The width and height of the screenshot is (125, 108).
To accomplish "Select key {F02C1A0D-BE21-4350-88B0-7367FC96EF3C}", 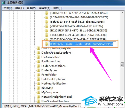I will coord(78,35).
